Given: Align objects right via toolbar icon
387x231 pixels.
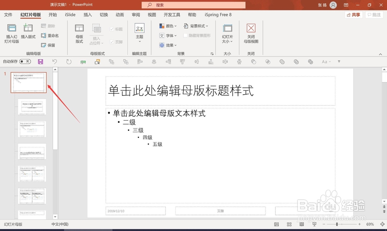Looking at the screenshot, I should tap(168, 62).
